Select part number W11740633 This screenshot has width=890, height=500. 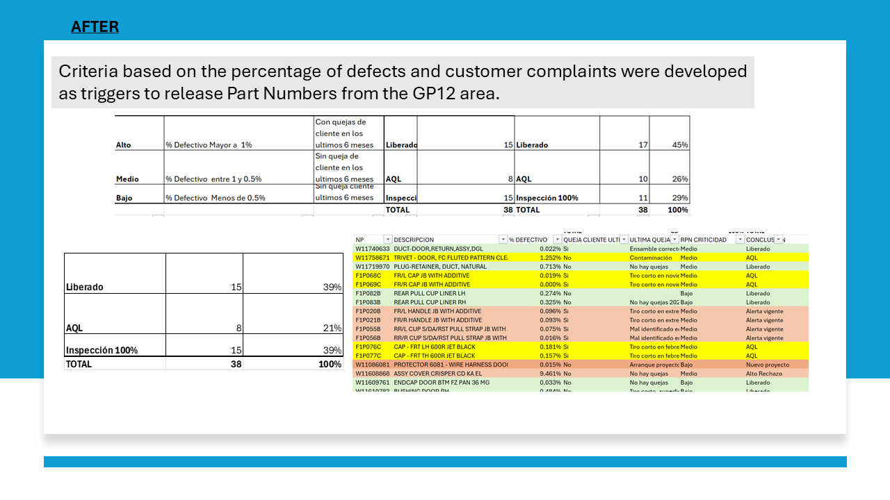point(373,249)
